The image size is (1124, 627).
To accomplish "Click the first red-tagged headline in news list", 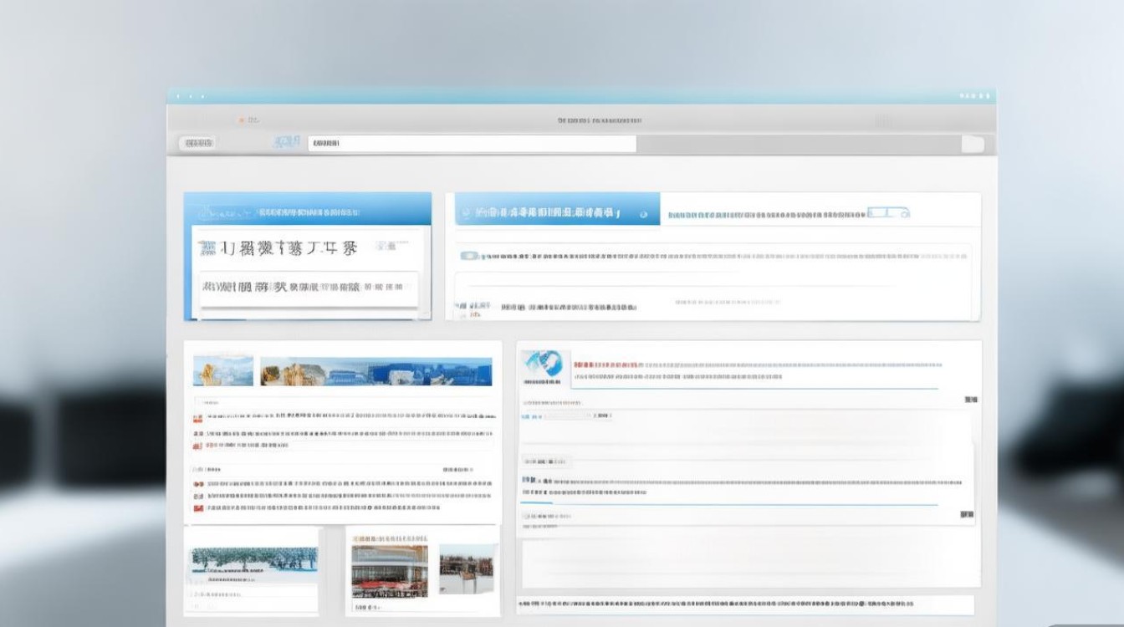I will click(x=335, y=415).
